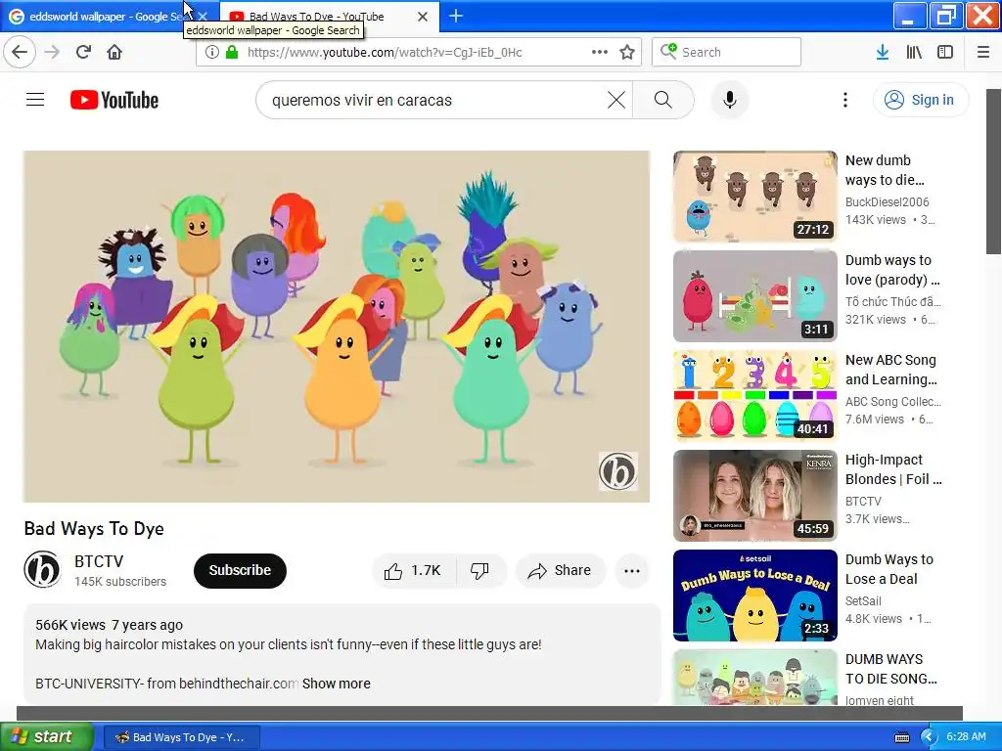This screenshot has height=751, width=1002.
Task: Click the 'New dumb ways to die' title
Action: pyautogui.click(x=885, y=170)
